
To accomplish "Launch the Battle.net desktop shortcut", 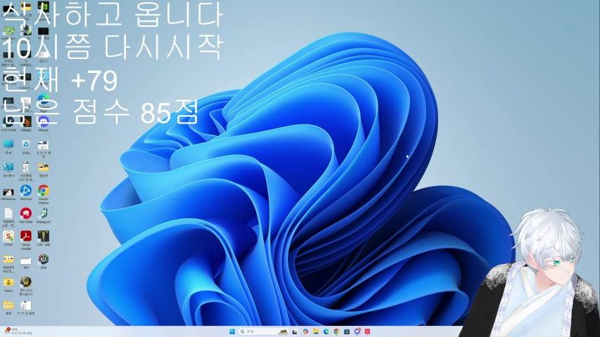I will pos(25,190).
